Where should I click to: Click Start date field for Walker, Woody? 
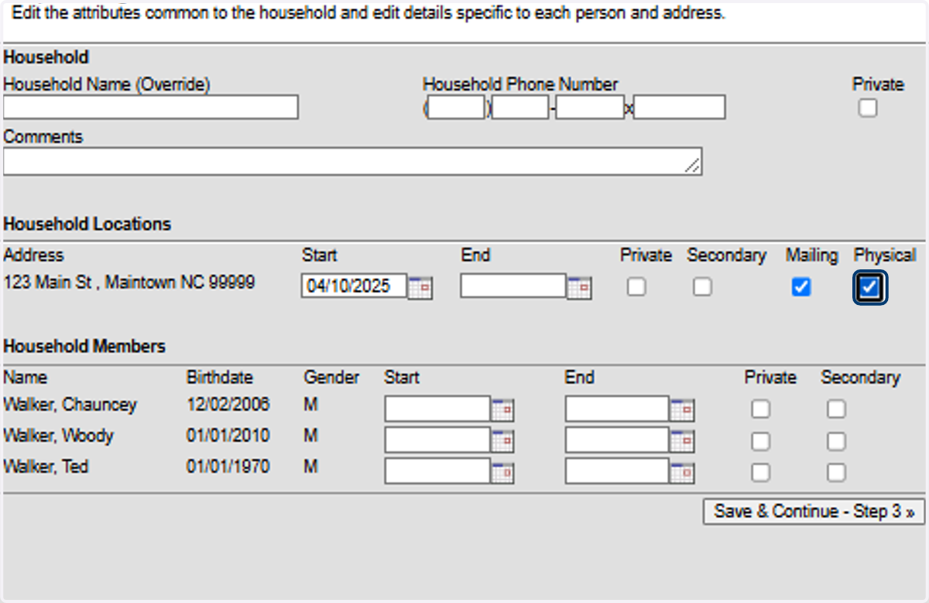[437, 440]
